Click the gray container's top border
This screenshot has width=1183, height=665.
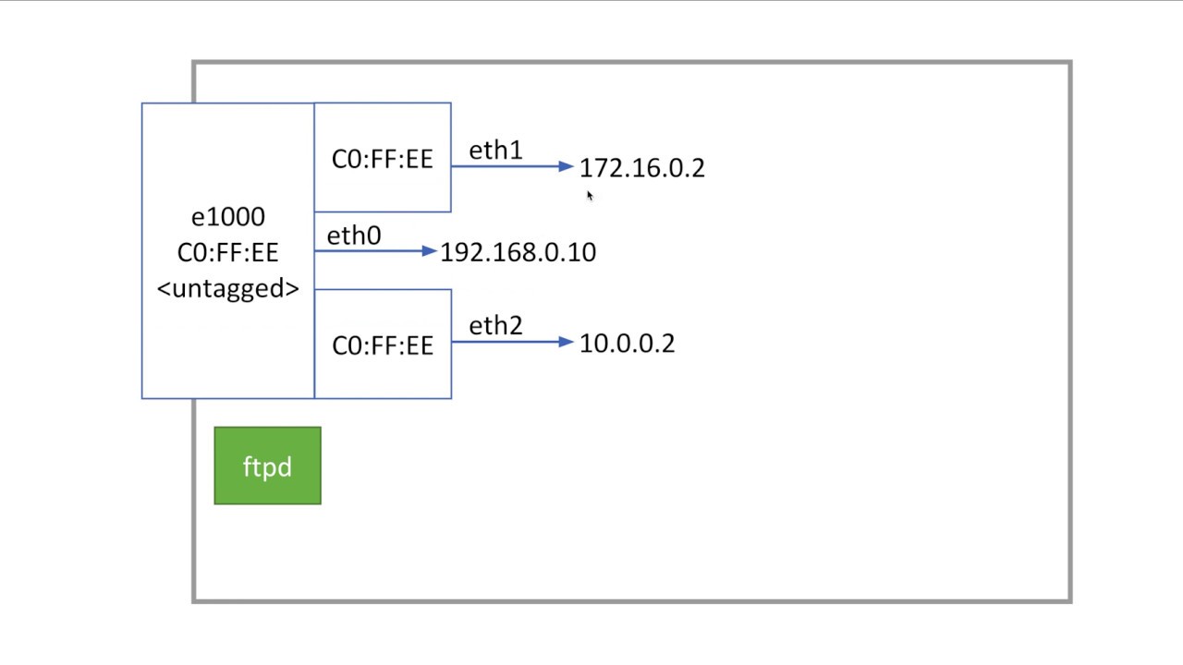coord(632,62)
